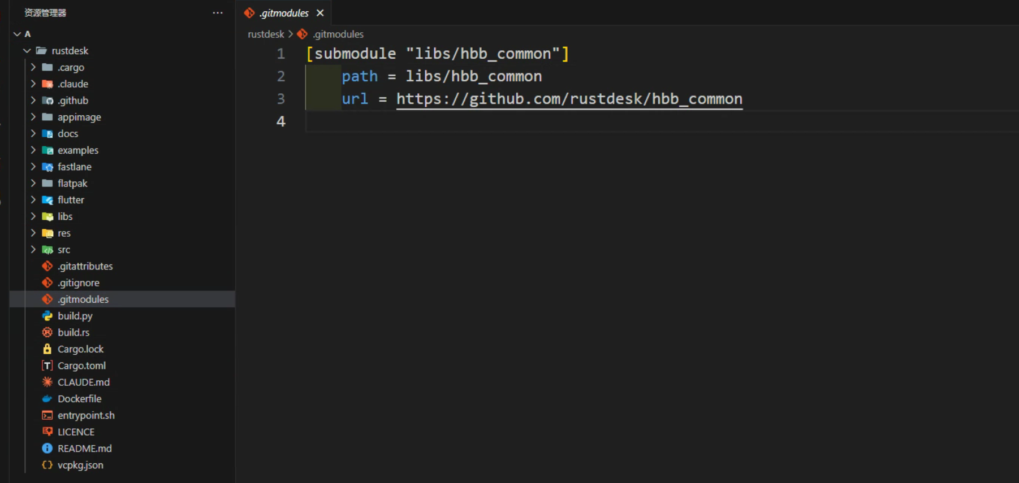Click the Rust icon beside build.rs
This screenshot has width=1019, height=483.
point(48,332)
